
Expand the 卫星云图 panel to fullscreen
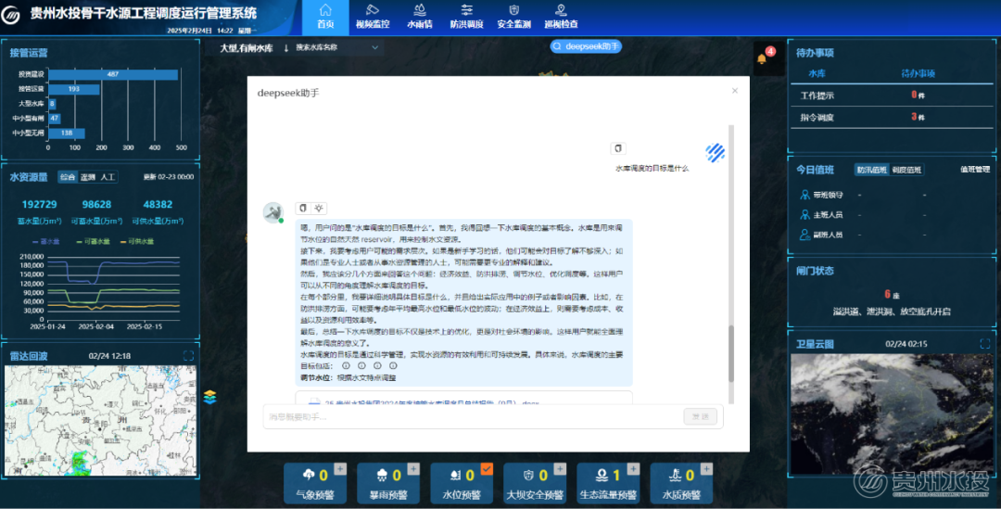click(985, 344)
